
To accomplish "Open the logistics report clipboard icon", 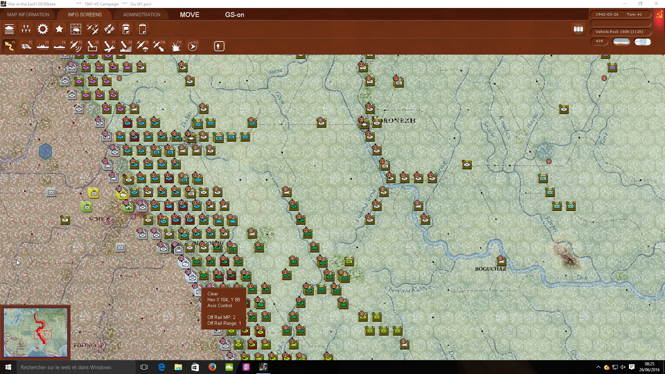I will (x=126, y=29).
